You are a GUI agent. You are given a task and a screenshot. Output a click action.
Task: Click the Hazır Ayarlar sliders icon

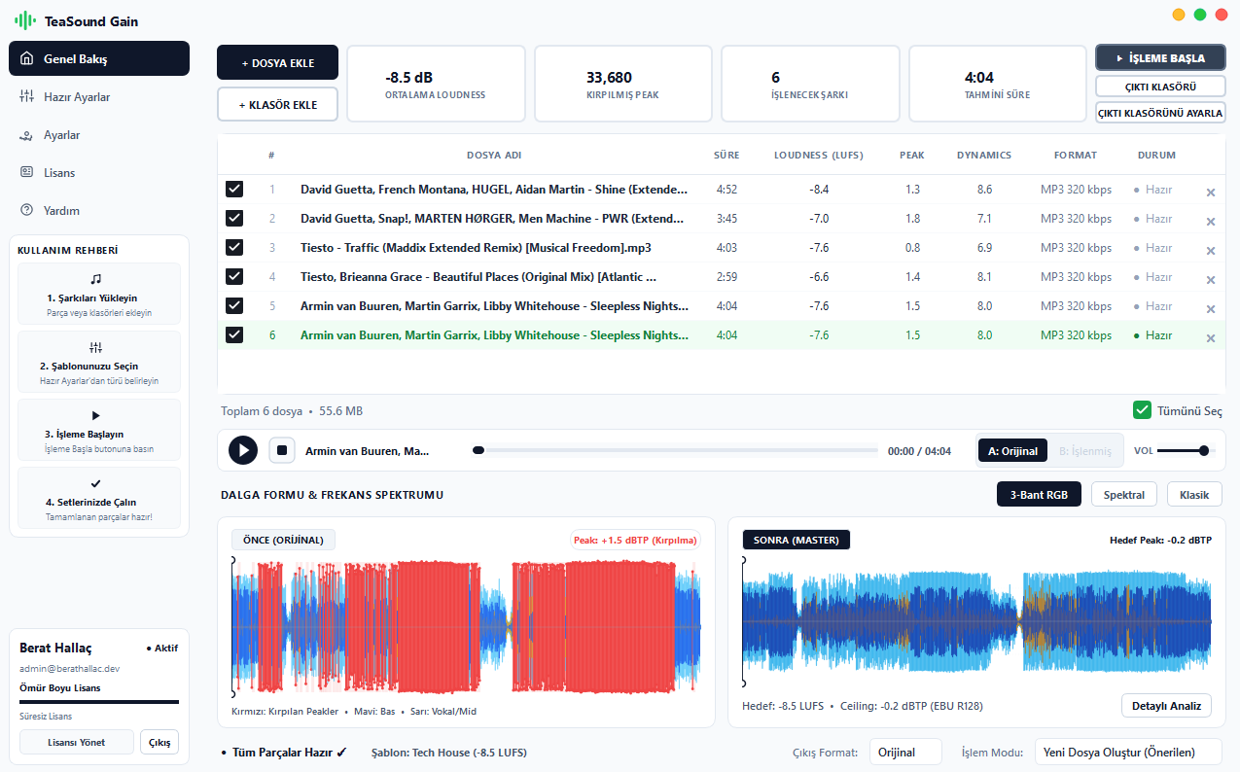pyautogui.click(x=26, y=96)
